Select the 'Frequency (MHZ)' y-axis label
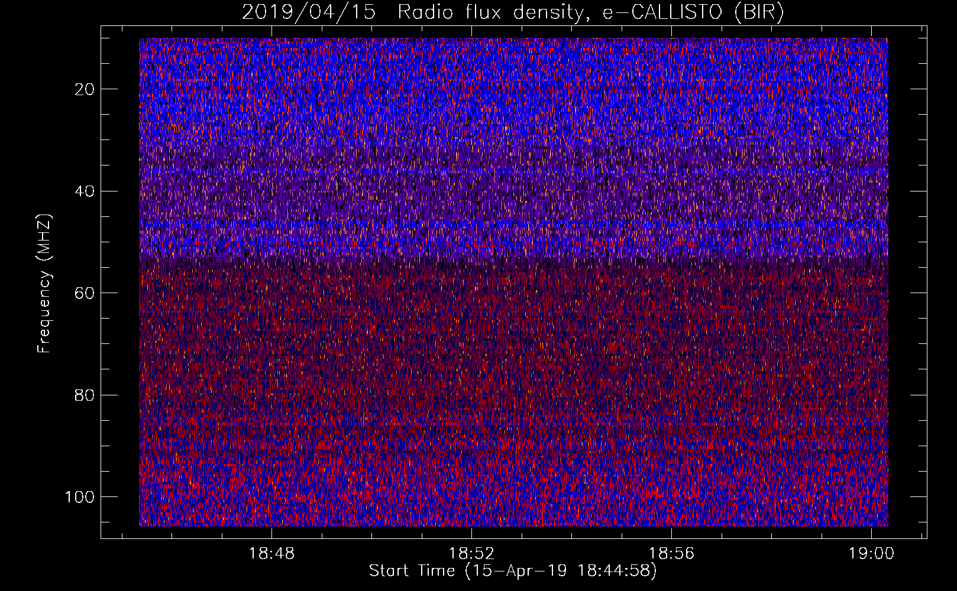This screenshot has height=591, width=957. point(44,283)
